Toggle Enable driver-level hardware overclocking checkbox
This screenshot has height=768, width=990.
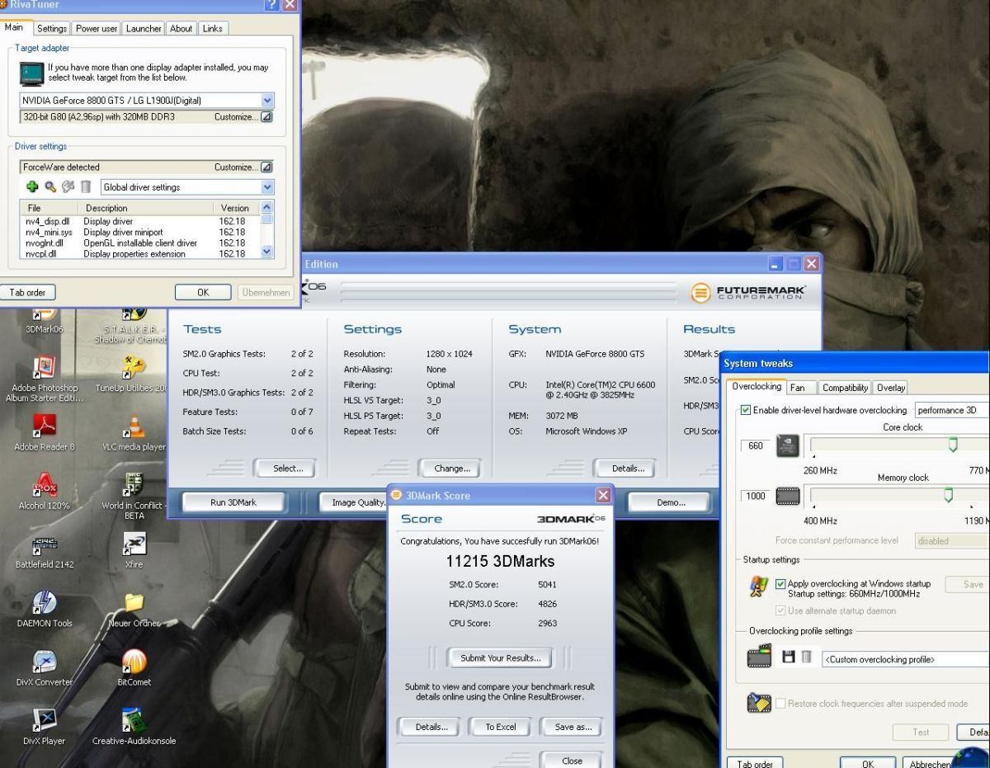(746, 410)
